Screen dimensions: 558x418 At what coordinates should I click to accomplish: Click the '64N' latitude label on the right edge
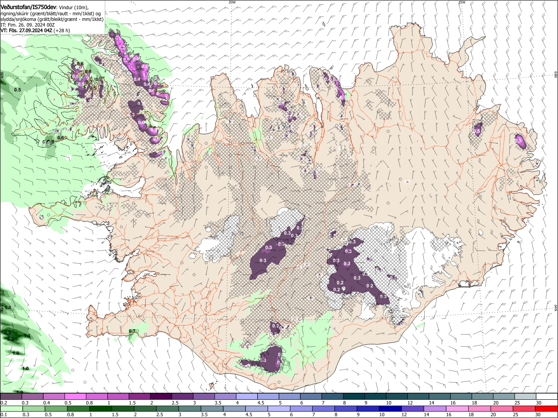pyautogui.click(x=556, y=307)
